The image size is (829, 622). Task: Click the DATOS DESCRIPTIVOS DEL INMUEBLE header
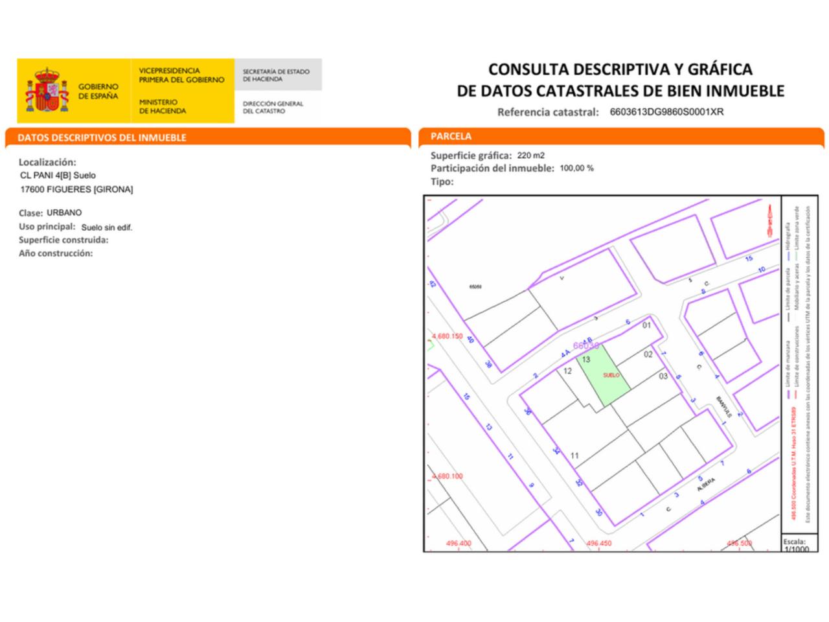pyautogui.click(x=102, y=137)
